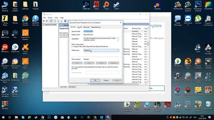Open the Help menu in Services
The height and width of the screenshot is (120, 214).
(62, 18)
